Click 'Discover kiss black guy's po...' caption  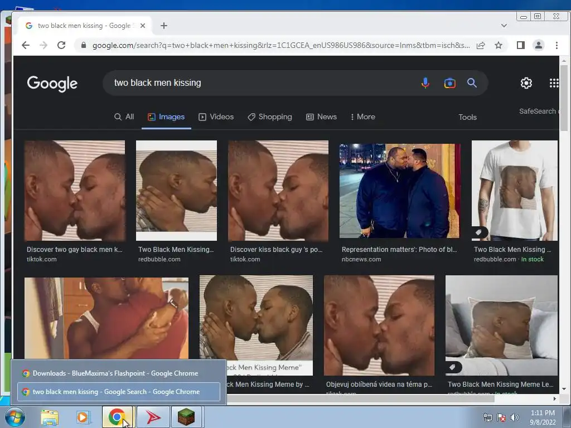tap(276, 249)
